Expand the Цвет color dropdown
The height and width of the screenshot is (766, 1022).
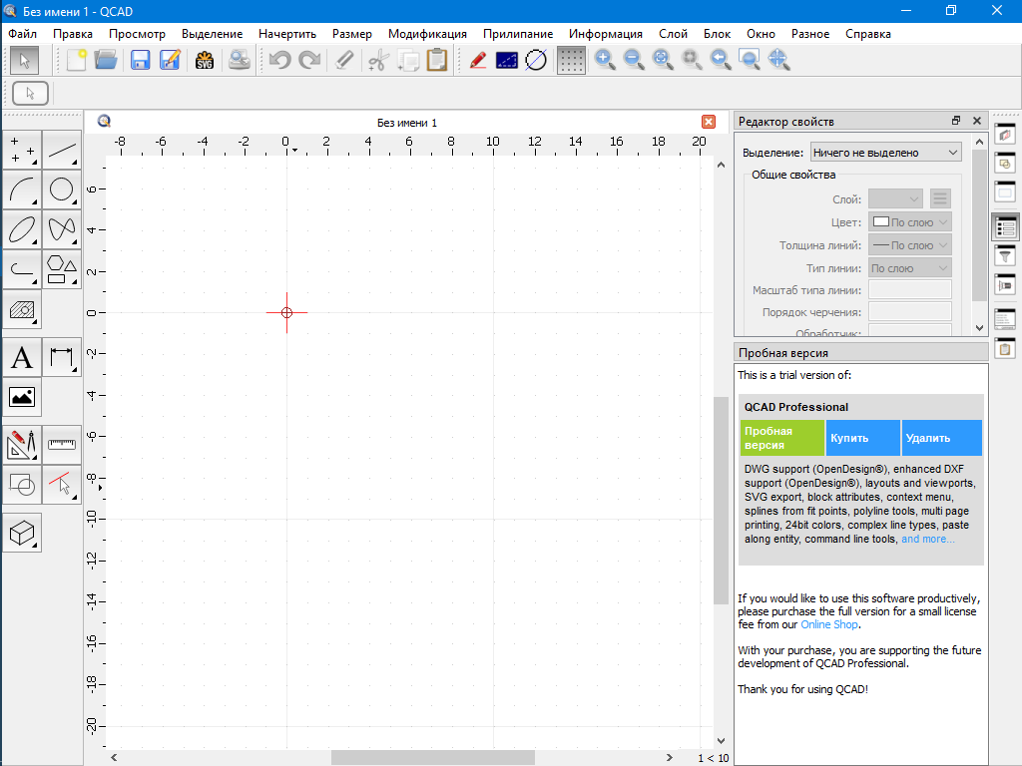click(910, 222)
